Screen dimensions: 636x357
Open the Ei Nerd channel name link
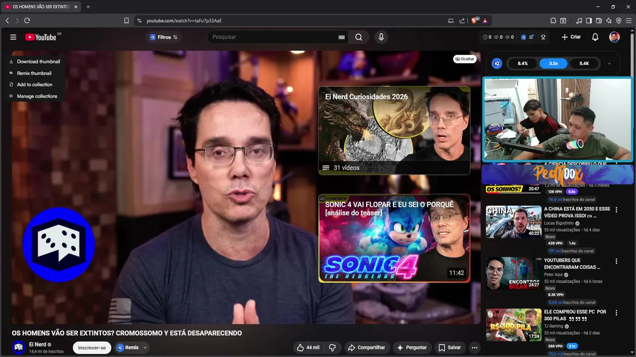pos(37,345)
